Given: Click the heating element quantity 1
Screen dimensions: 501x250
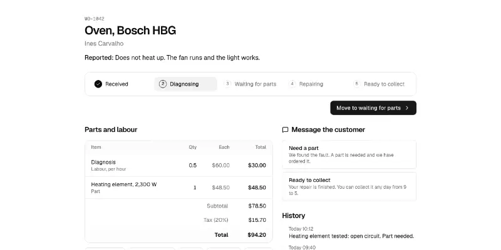Looking at the screenshot, I should pos(195,187).
